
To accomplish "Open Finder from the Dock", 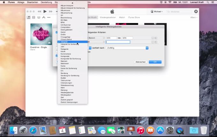I will click(13, 130).
